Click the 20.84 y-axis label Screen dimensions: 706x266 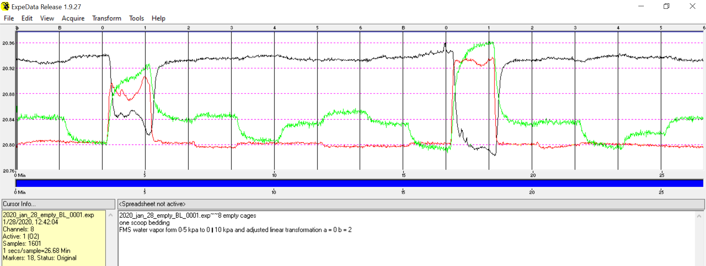(8, 120)
